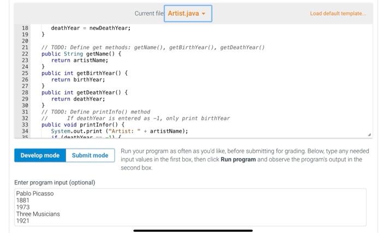Click the 'Current file' label
The image size is (382, 233).
click(x=150, y=14)
